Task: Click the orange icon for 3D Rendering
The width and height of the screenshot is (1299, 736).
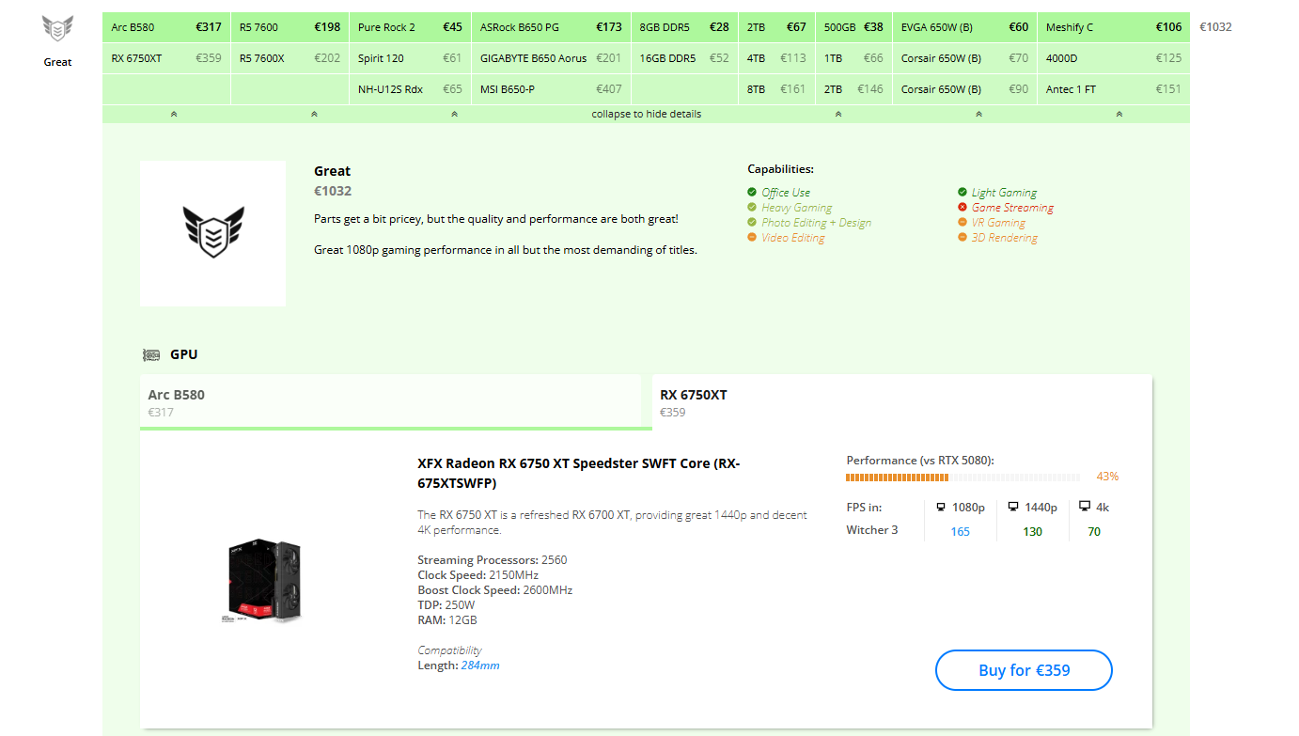Action: 963,238
